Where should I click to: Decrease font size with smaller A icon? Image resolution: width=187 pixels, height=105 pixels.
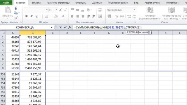pos(65,10)
